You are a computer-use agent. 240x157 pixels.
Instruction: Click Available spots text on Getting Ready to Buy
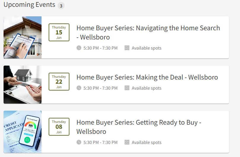pyautogui.click(x=147, y=142)
